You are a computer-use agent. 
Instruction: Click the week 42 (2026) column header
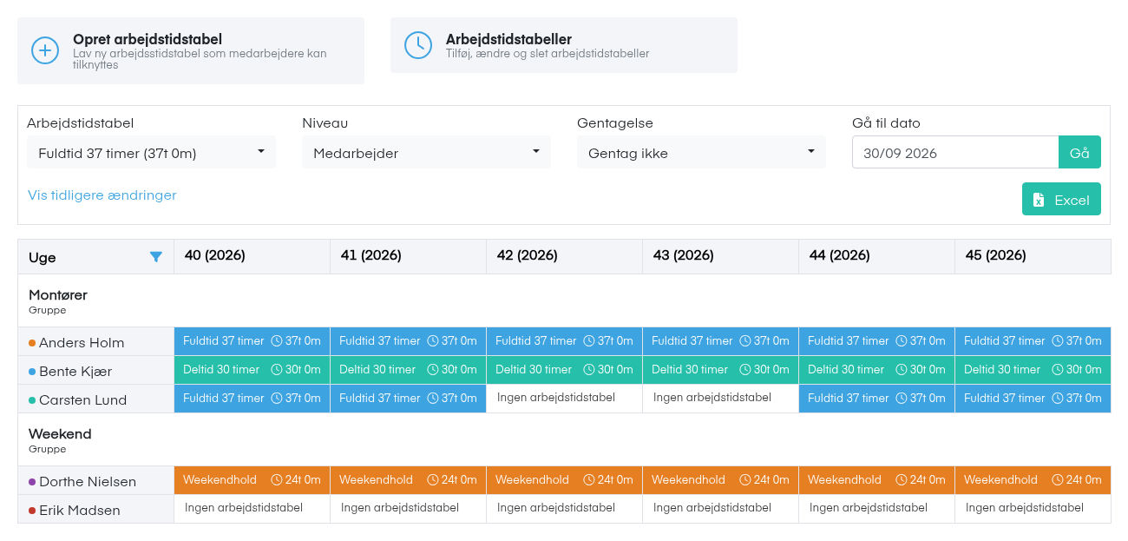(565, 256)
